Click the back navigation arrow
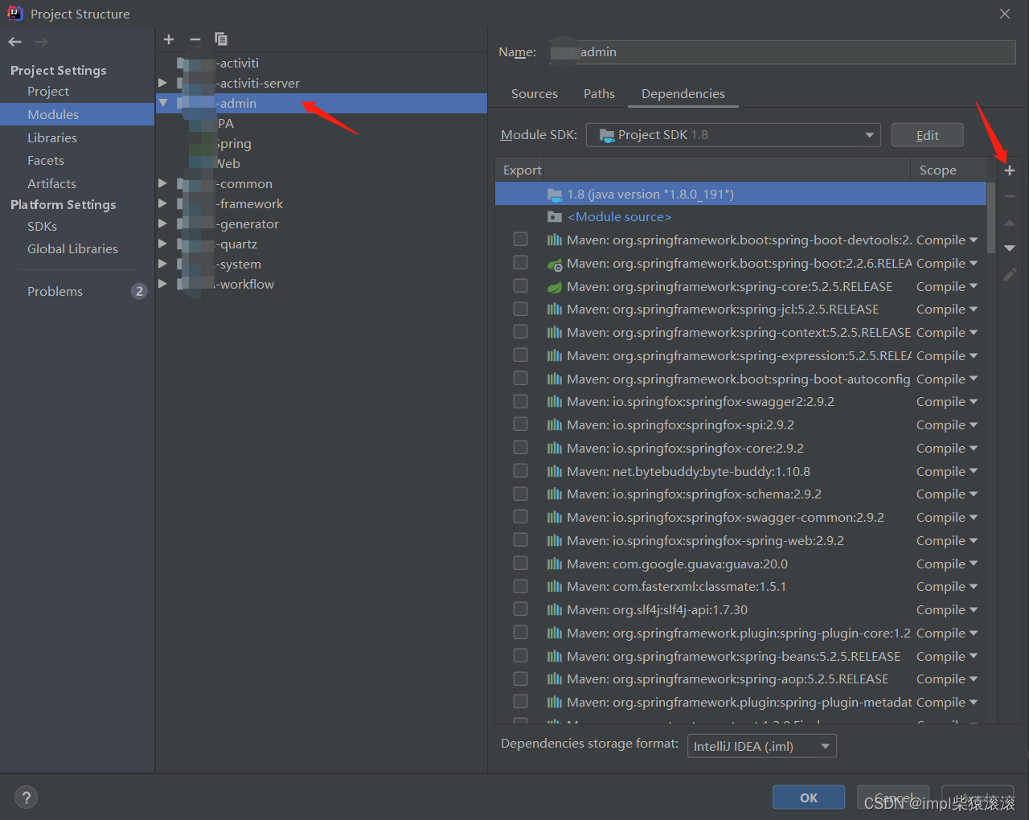This screenshot has height=820, width=1029. (x=15, y=42)
